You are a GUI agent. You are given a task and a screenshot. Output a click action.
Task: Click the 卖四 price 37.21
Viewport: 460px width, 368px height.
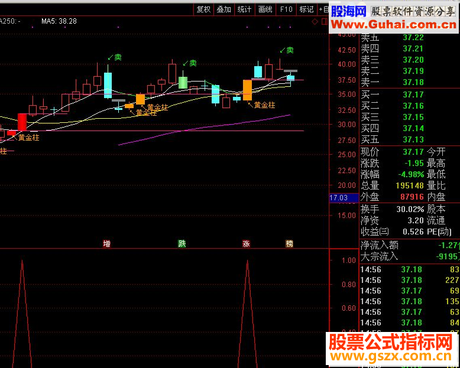coord(413,48)
